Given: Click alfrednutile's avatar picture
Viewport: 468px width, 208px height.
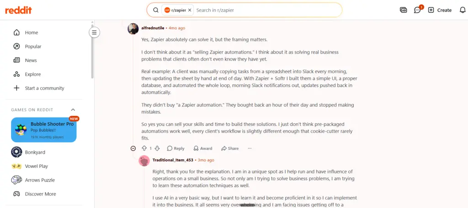Looking at the screenshot, I should point(133,29).
